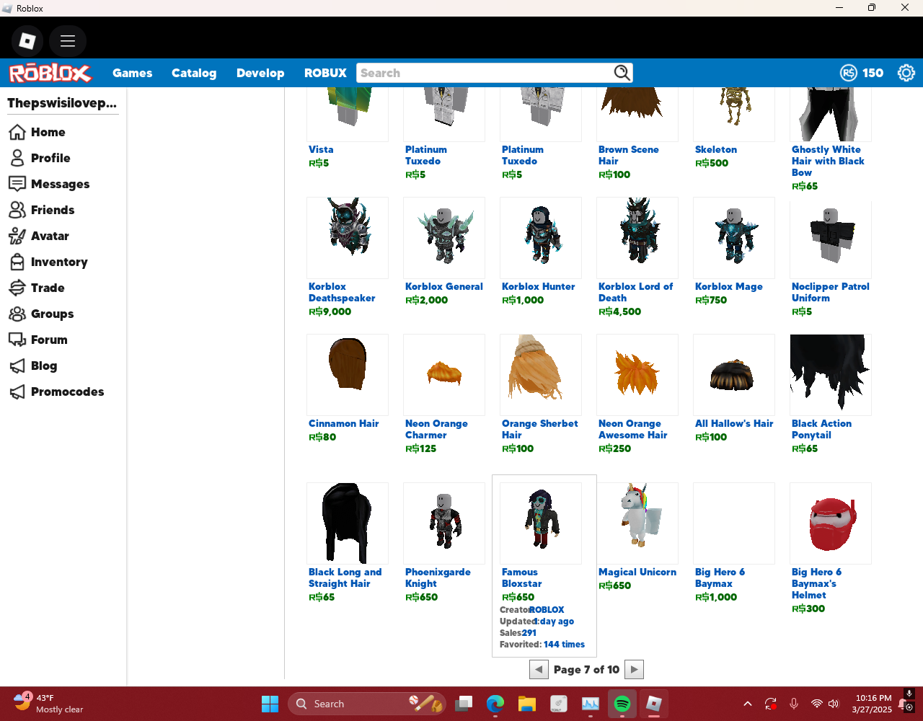Click the Korblox Deathspeaker thumbnail

(x=348, y=238)
